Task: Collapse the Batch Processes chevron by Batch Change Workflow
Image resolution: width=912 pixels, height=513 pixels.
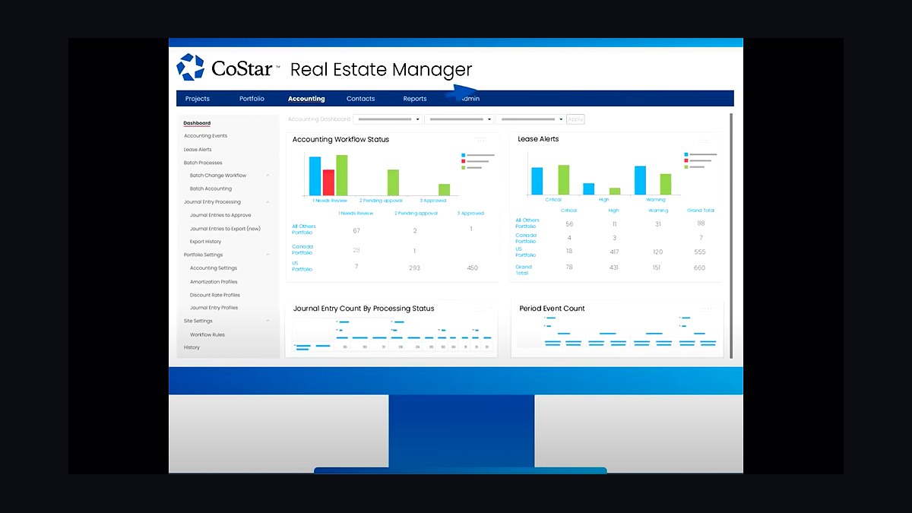Action: pyautogui.click(x=268, y=176)
